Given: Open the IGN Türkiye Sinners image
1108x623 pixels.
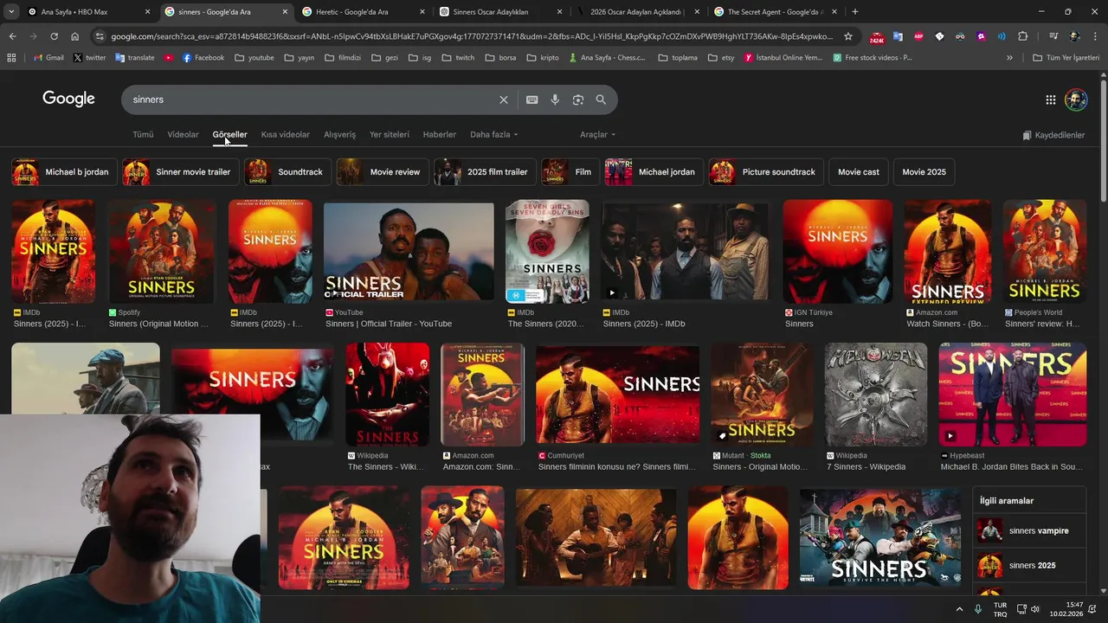Looking at the screenshot, I should [x=837, y=252].
